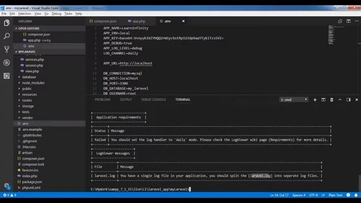The image size is (361, 203).
Task: Open the File menu
Action: pos(4,14)
